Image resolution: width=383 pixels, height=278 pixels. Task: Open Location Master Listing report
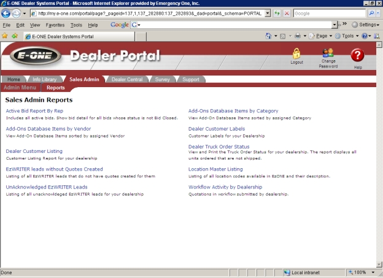pos(215,169)
